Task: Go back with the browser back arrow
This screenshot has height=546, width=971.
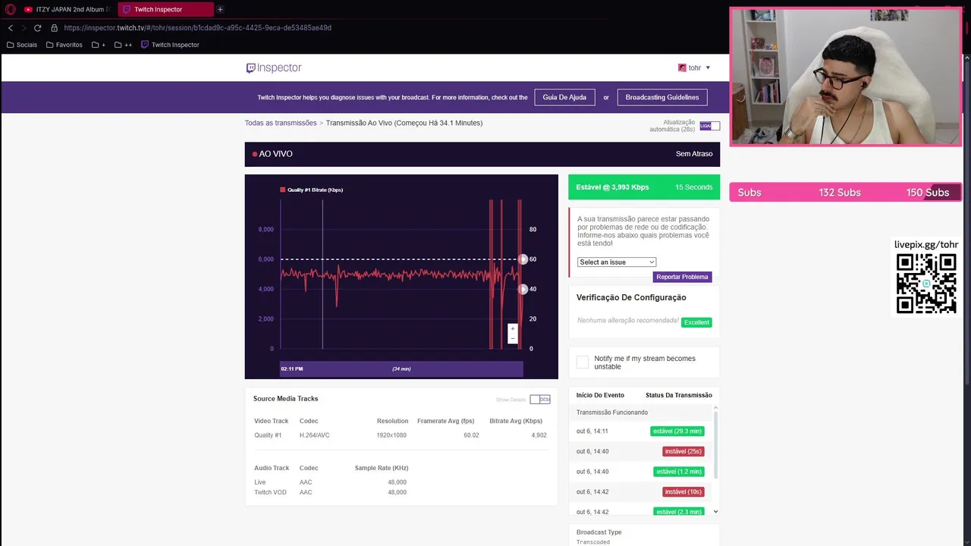Action: pos(11,28)
